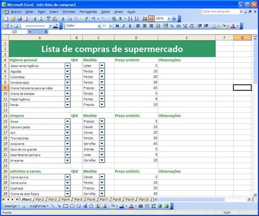Click the Line Color brush in Drawing toolbar
The image size is (259, 216).
(x=122, y=206)
